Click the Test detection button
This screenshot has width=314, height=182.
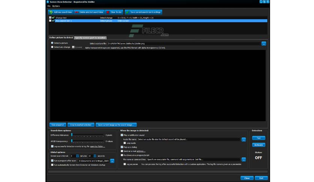[258, 138]
